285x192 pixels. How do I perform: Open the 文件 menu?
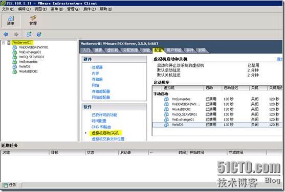pyautogui.click(x=8, y=9)
